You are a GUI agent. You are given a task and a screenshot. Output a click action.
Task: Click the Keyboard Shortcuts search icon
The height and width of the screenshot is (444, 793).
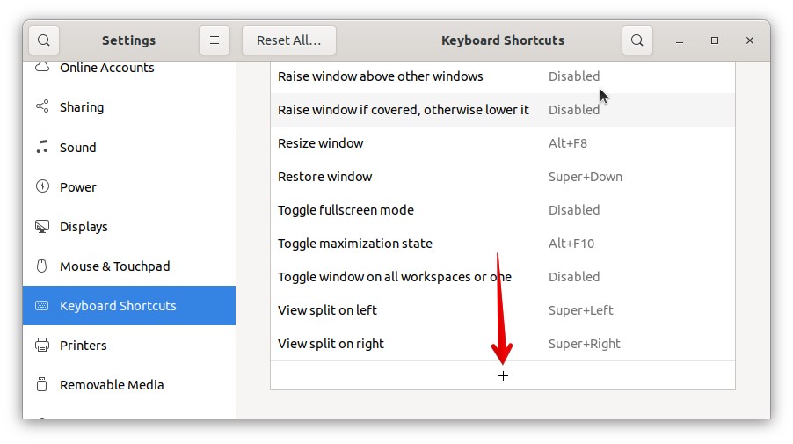[637, 40]
